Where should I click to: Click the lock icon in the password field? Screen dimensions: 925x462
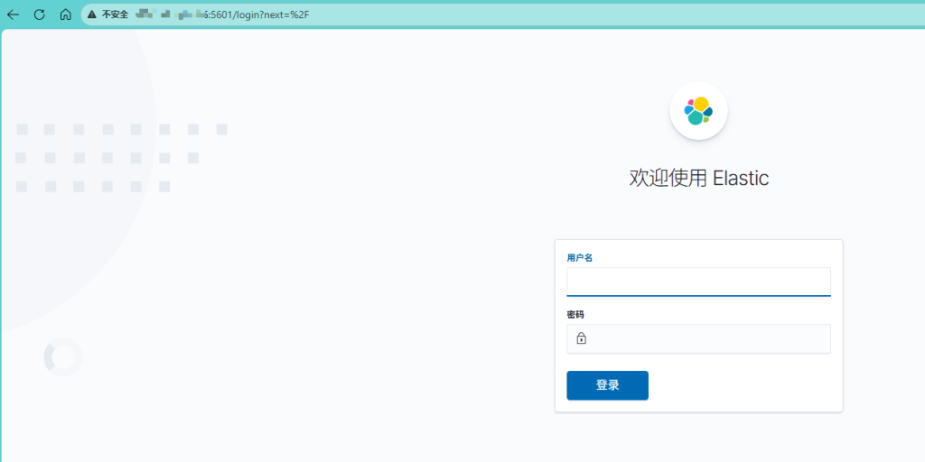coord(581,339)
